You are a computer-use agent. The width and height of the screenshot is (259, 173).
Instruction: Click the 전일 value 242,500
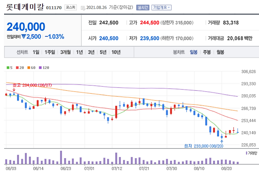pos(109,22)
